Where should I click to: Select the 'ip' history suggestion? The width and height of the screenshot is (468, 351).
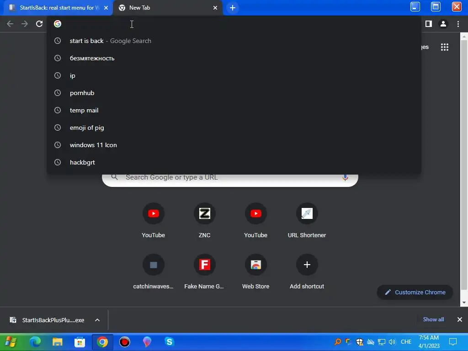234,75
